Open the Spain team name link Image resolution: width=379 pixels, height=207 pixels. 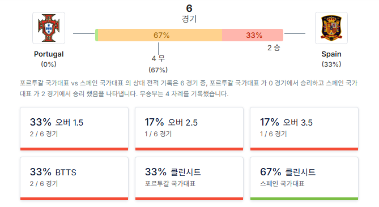(x=331, y=54)
